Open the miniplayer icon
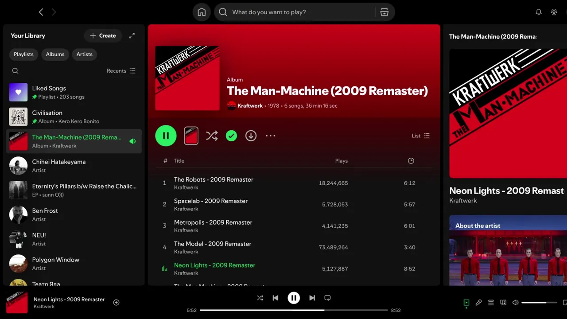 pos(564,303)
